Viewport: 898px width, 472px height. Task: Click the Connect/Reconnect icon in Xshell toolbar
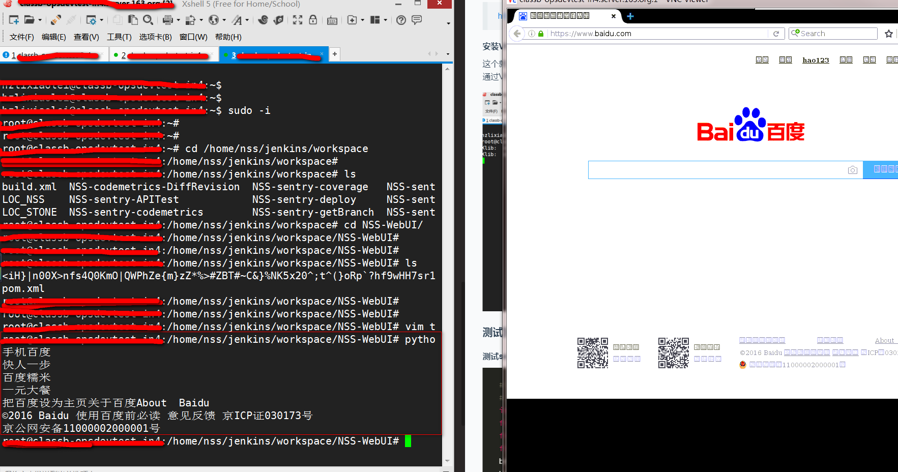56,20
